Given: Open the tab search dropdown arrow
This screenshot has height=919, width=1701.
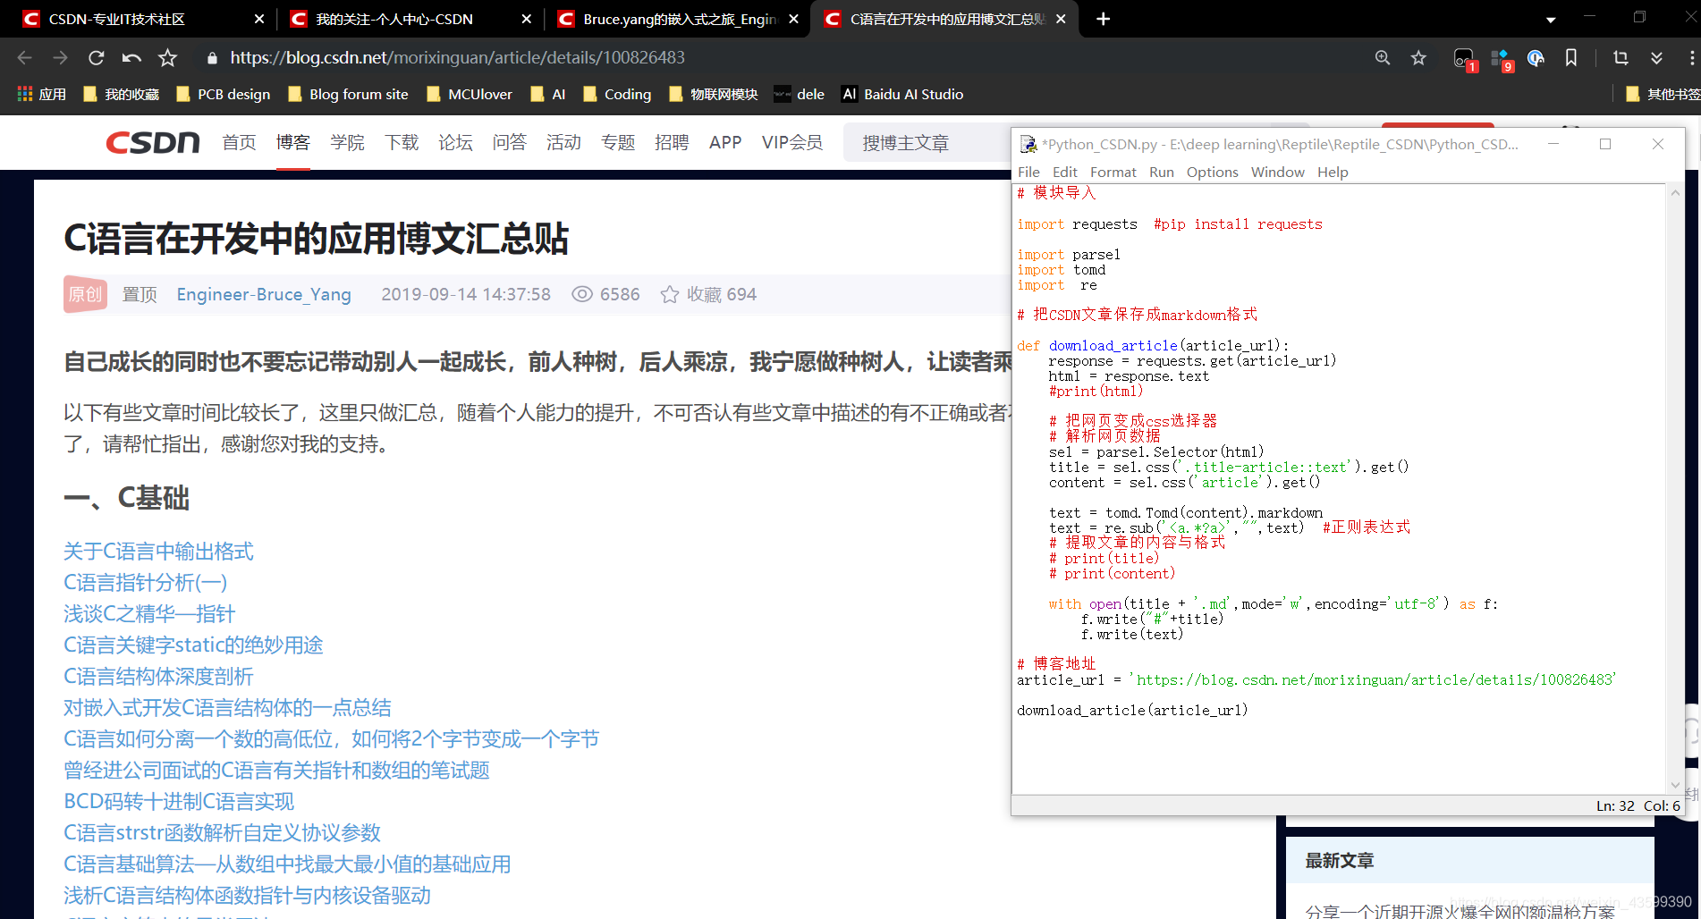Looking at the screenshot, I should click(1551, 19).
